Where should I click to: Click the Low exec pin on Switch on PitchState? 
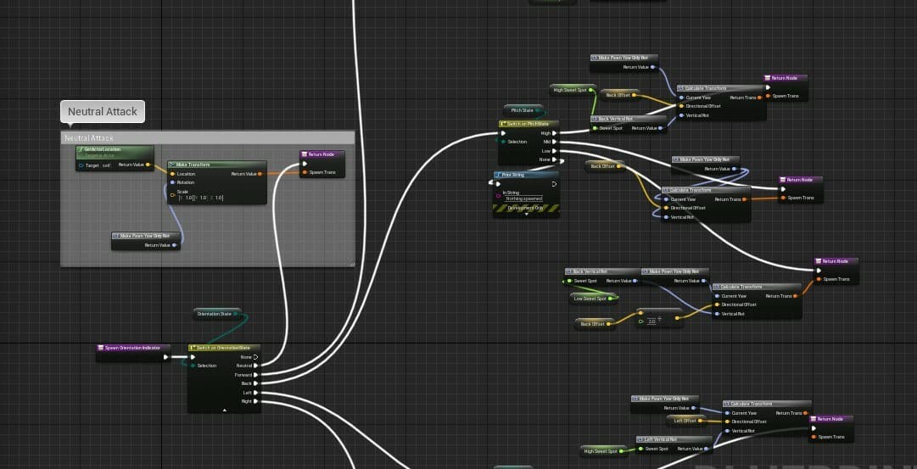click(x=555, y=151)
